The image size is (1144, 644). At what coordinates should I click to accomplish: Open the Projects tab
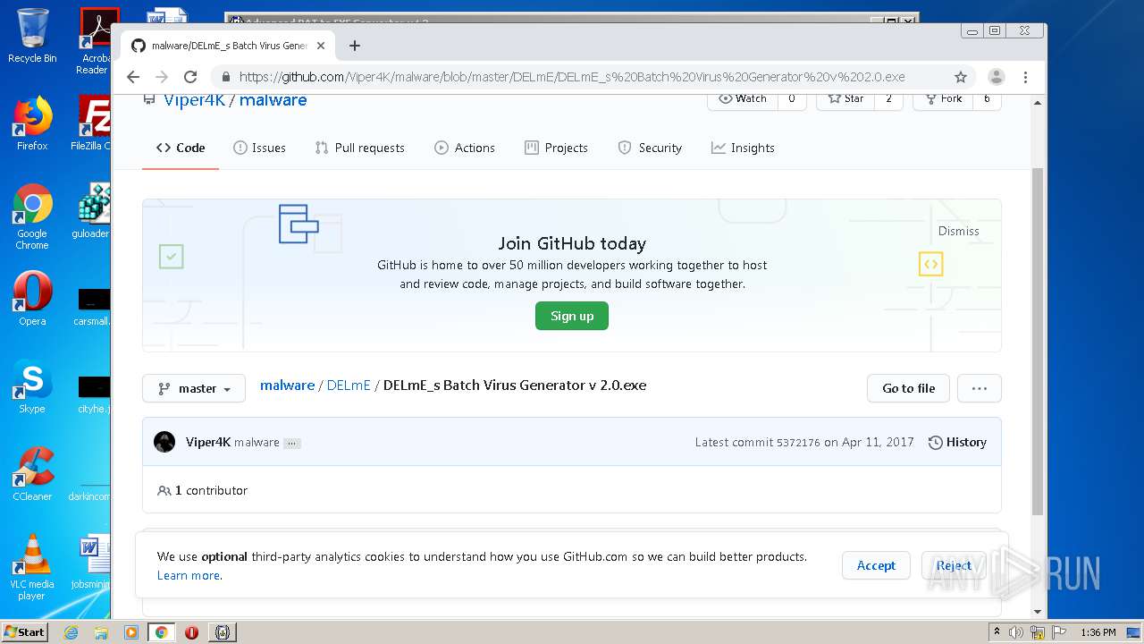(x=556, y=148)
